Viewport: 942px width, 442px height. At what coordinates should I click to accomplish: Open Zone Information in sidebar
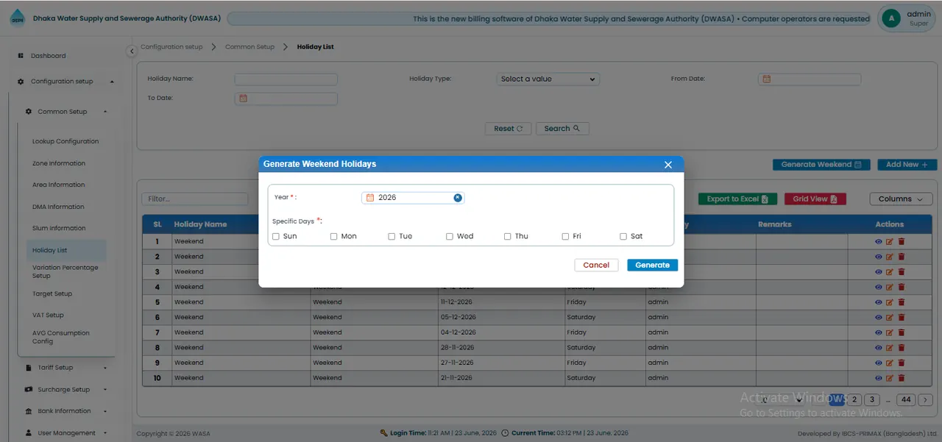[59, 163]
